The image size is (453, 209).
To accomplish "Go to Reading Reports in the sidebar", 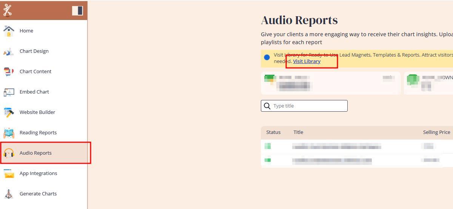I will click(x=38, y=133).
